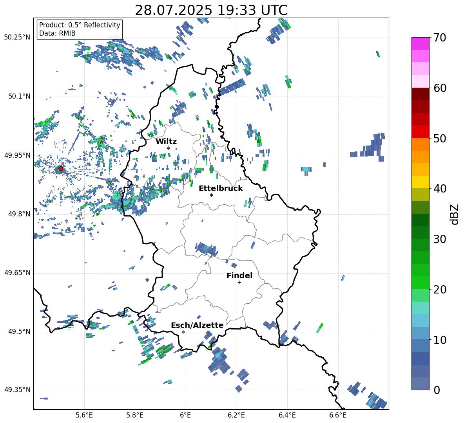Image resolution: width=464 pixels, height=423 pixels.
Task: Click the longitude label 6.4°E
Action: click(x=287, y=415)
